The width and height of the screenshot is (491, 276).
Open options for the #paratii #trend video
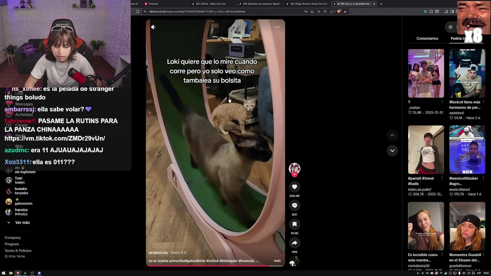442,178
